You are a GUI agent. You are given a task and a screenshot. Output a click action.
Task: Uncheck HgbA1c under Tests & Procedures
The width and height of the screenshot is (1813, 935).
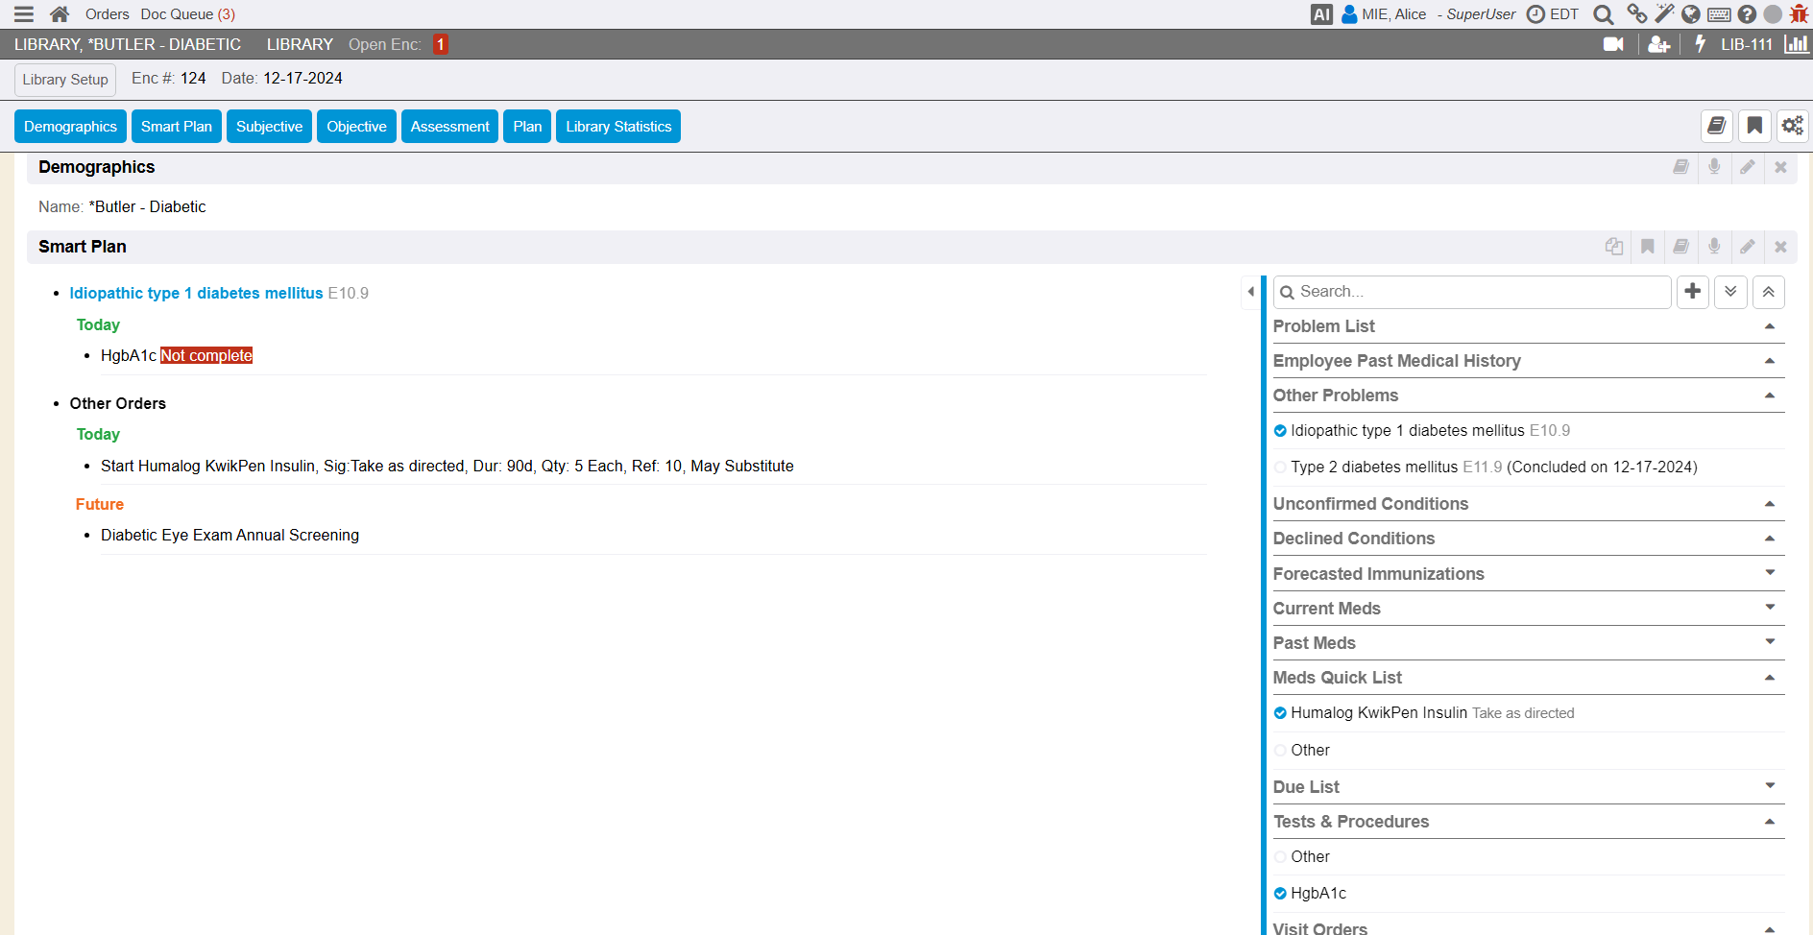pyautogui.click(x=1280, y=894)
